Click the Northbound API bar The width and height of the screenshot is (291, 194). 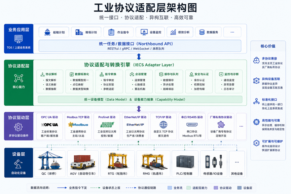(x=140, y=46)
